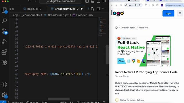
Task: Click the LF end-of-line status item
Action: (x=72, y=102)
